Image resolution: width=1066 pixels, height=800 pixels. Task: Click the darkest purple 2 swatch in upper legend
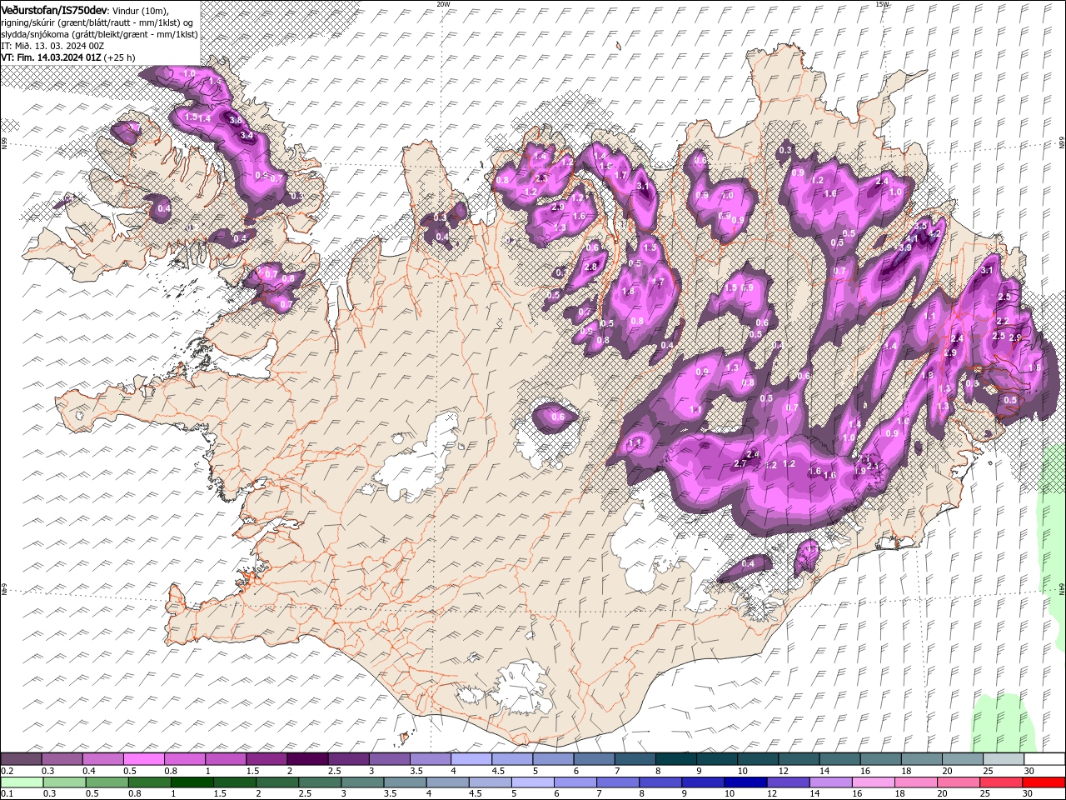click(307, 759)
